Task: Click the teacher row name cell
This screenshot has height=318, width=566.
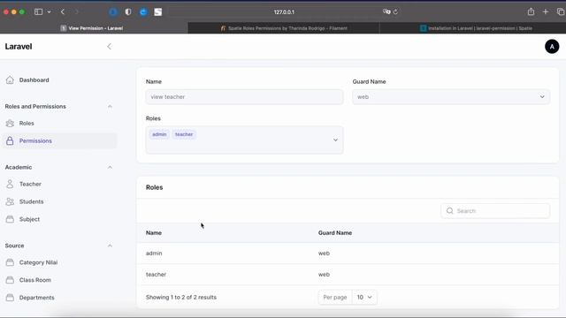Action: [156, 275]
